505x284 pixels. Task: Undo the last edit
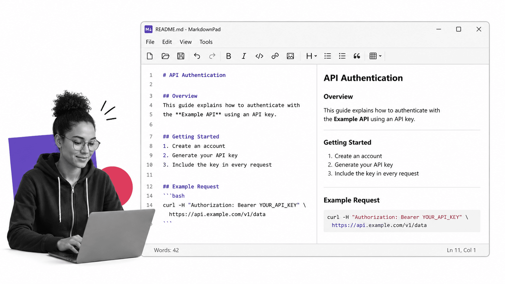pyautogui.click(x=197, y=56)
